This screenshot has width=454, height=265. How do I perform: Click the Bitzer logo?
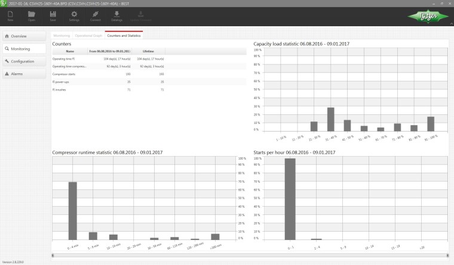coord(425,17)
